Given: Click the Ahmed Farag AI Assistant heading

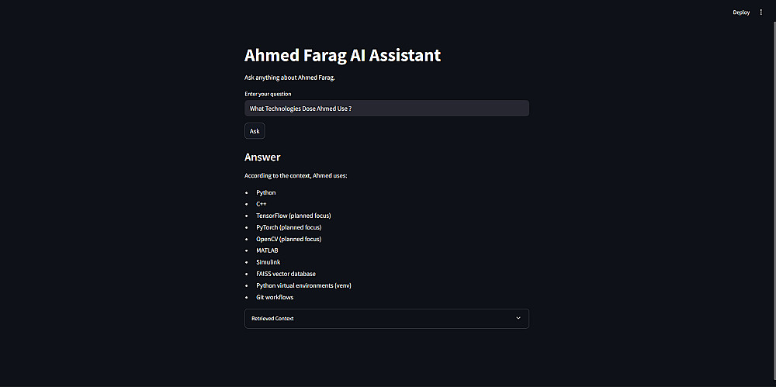Looking at the screenshot, I should [342, 56].
